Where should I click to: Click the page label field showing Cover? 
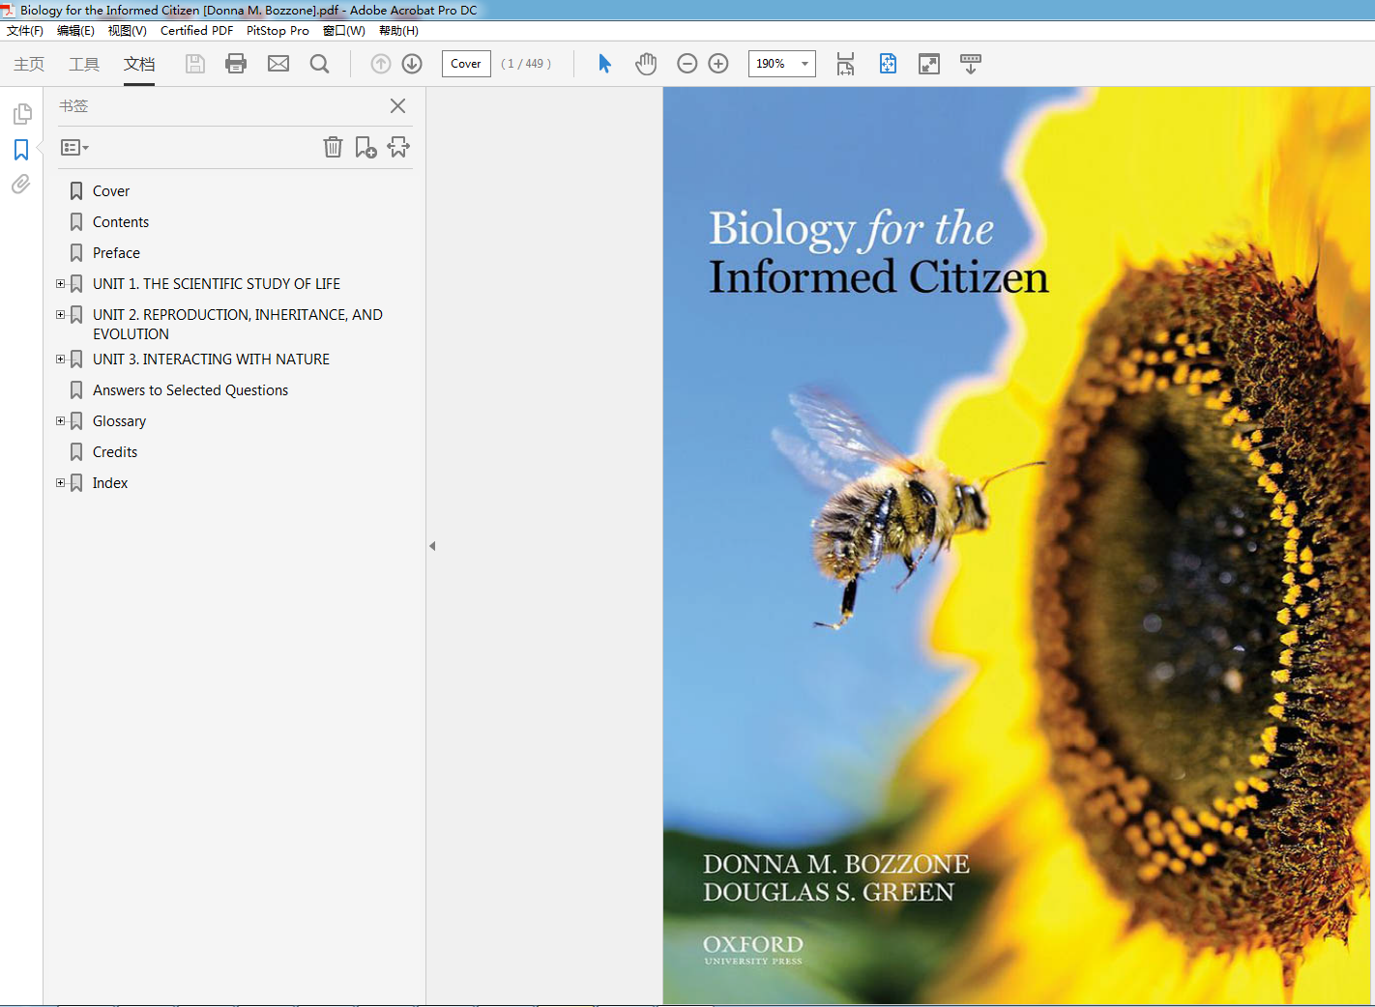[466, 64]
